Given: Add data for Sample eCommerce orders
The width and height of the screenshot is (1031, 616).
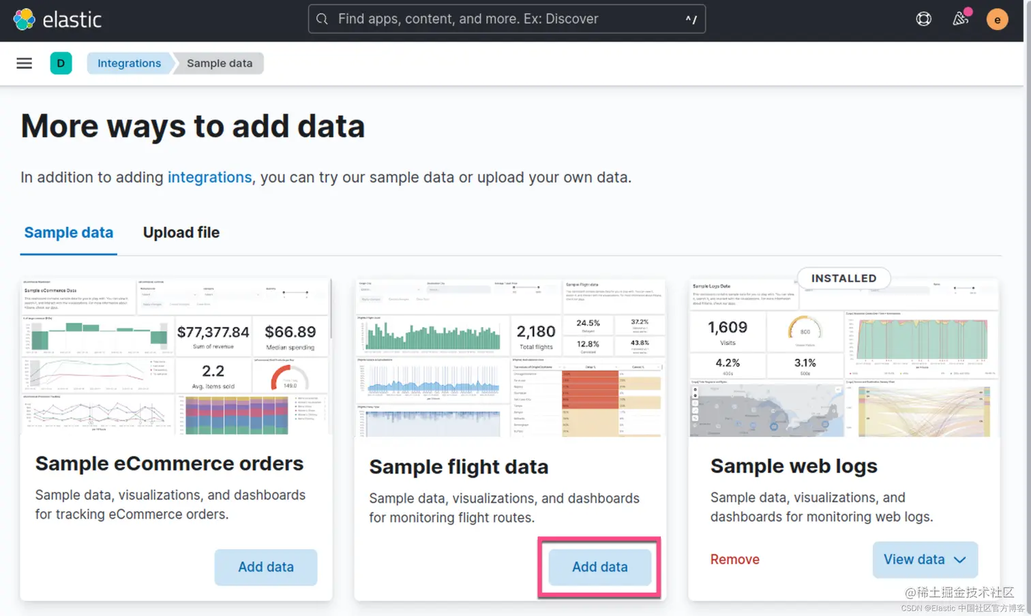Looking at the screenshot, I should (x=266, y=567).
